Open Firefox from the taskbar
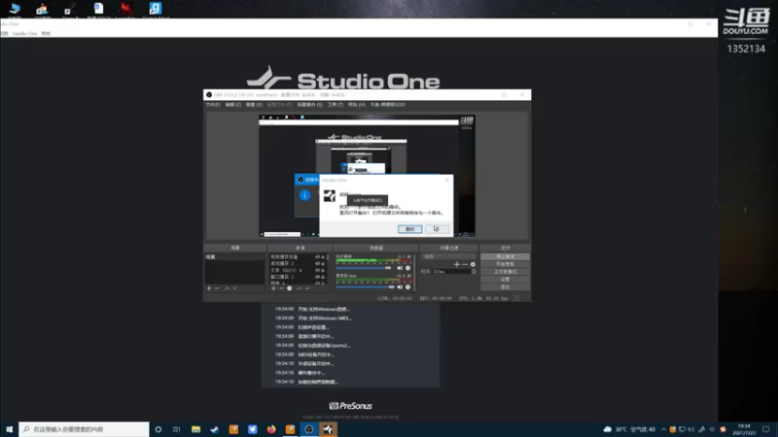This screenshot has width=778, height=437. pos(271,429)
